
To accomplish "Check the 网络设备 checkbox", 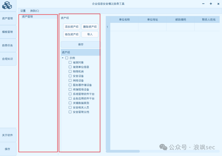I will click(70, 81).
